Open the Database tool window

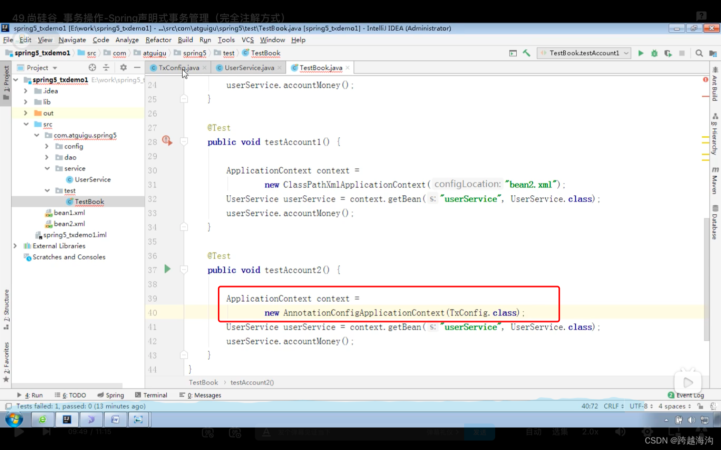[715, 222]
